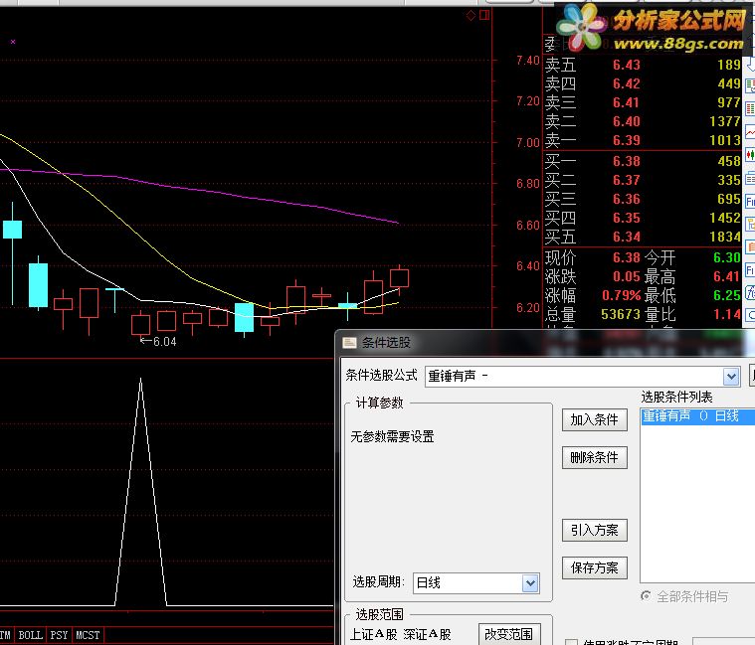
Task: Click the red square window icon above chart
Action: [484, 15]
